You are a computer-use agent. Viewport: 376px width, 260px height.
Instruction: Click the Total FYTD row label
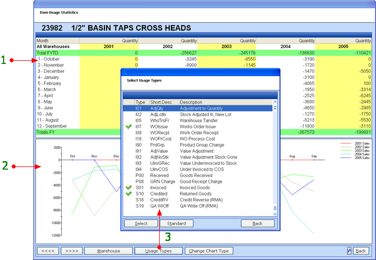click(47, 53)
